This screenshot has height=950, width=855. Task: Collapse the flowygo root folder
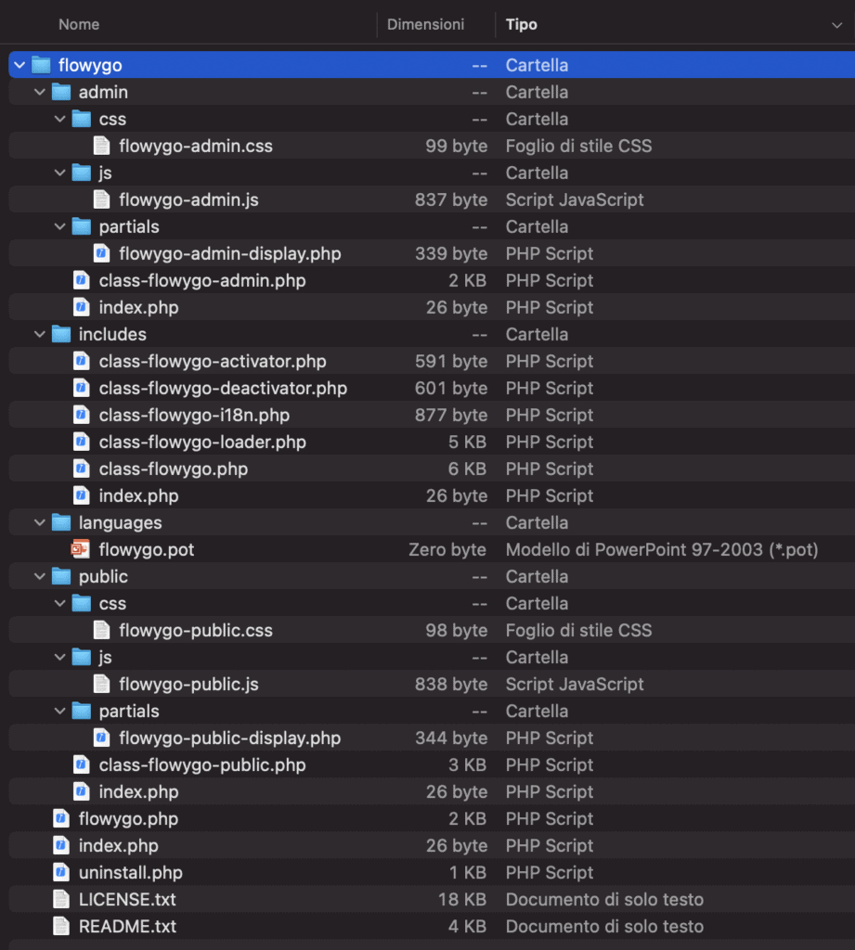[x=18, y=64]
